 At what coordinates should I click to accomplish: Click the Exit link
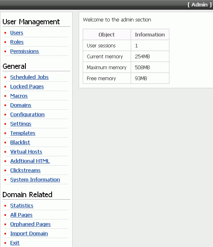[x=15, y=243]
